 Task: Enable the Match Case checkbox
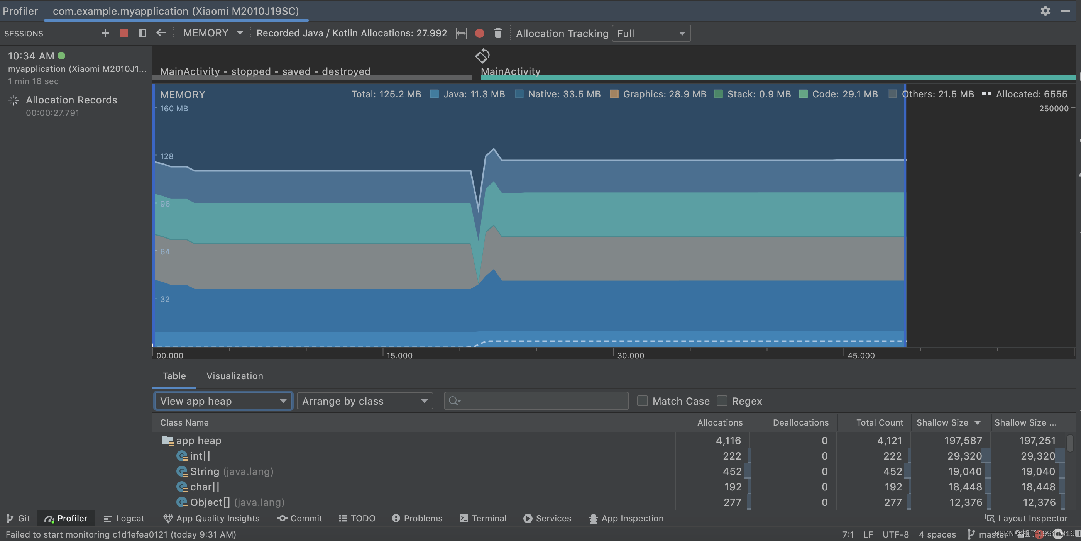click(x=642, y=401)
